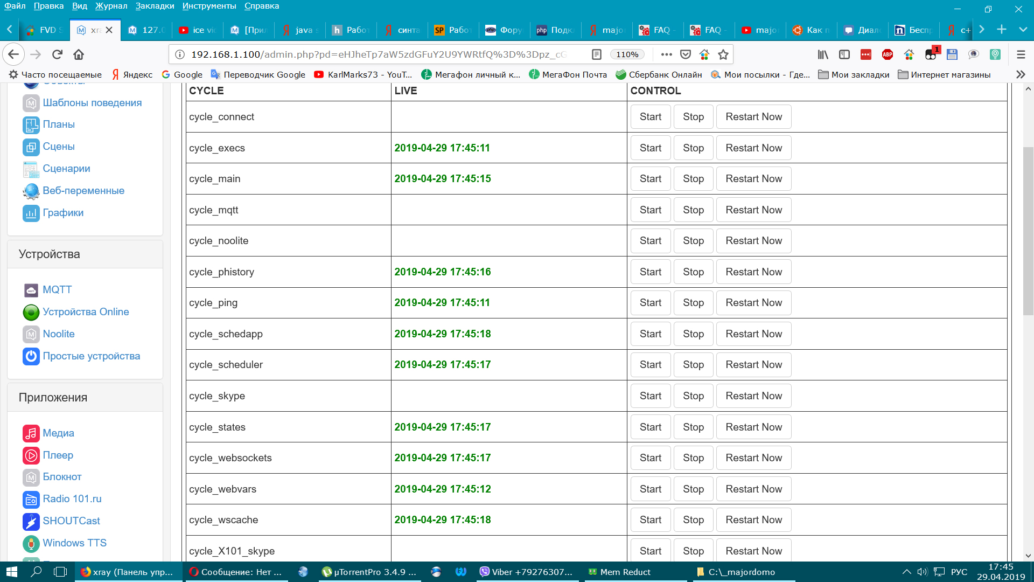Click the Графики chart icon
This screenshot has width=1034, height=582.
[31, 213]
